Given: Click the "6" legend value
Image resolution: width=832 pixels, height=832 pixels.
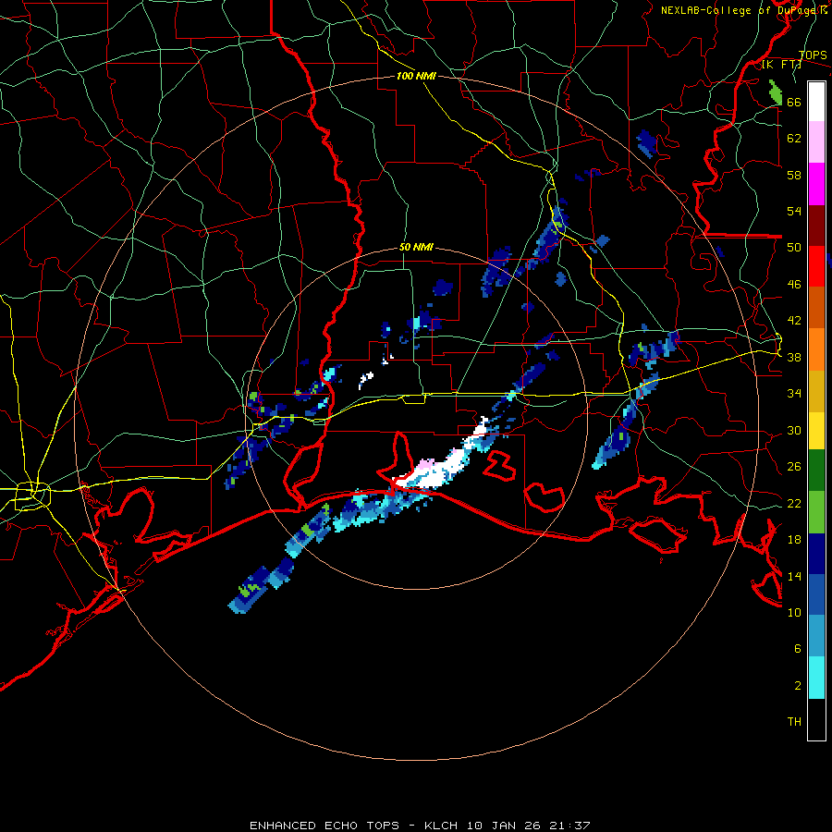Looking at the screenshot, I should pyautogui.click(x=798, y=649).
